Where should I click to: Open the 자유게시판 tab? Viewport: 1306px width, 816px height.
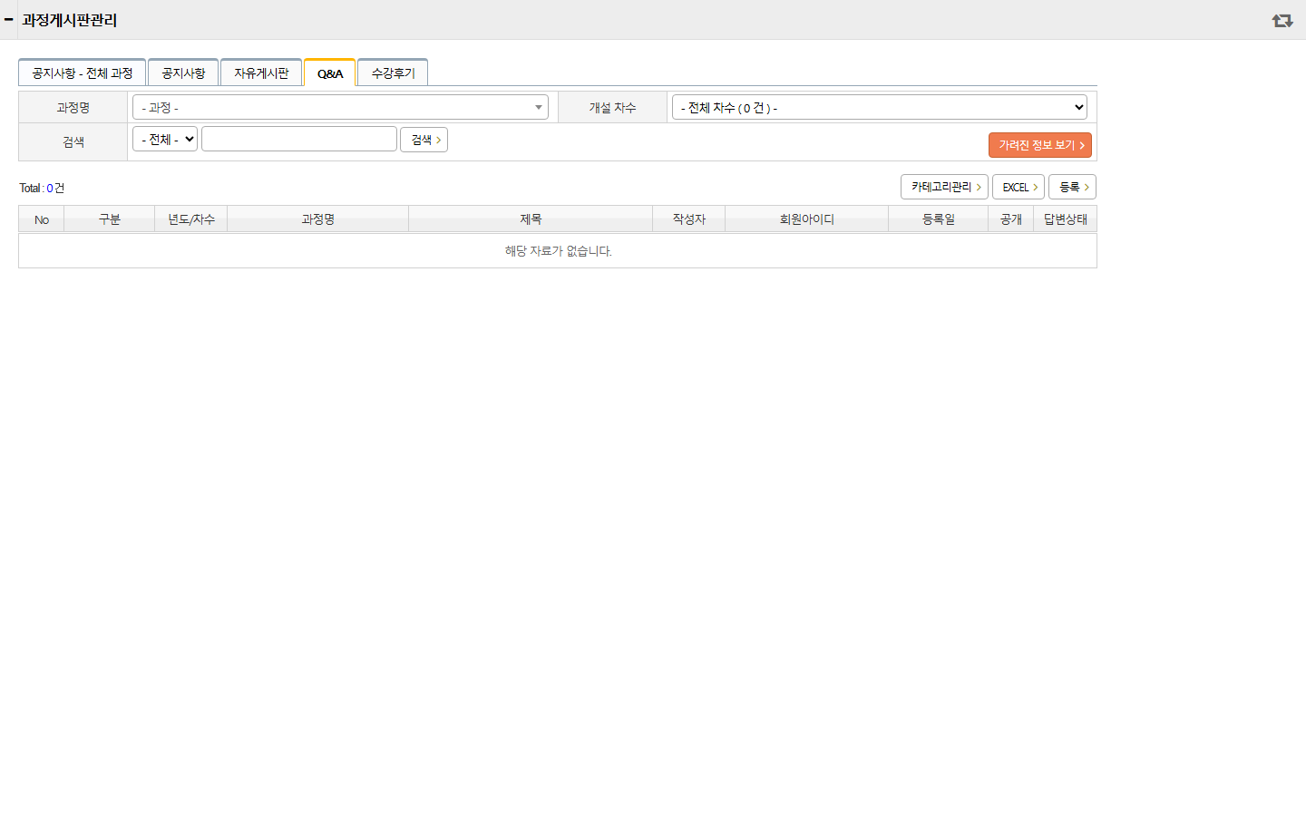click(261, 73)
